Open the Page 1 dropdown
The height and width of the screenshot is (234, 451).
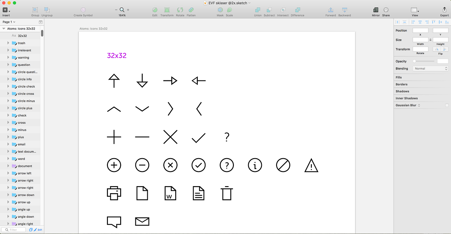click(x=9, y=22)
